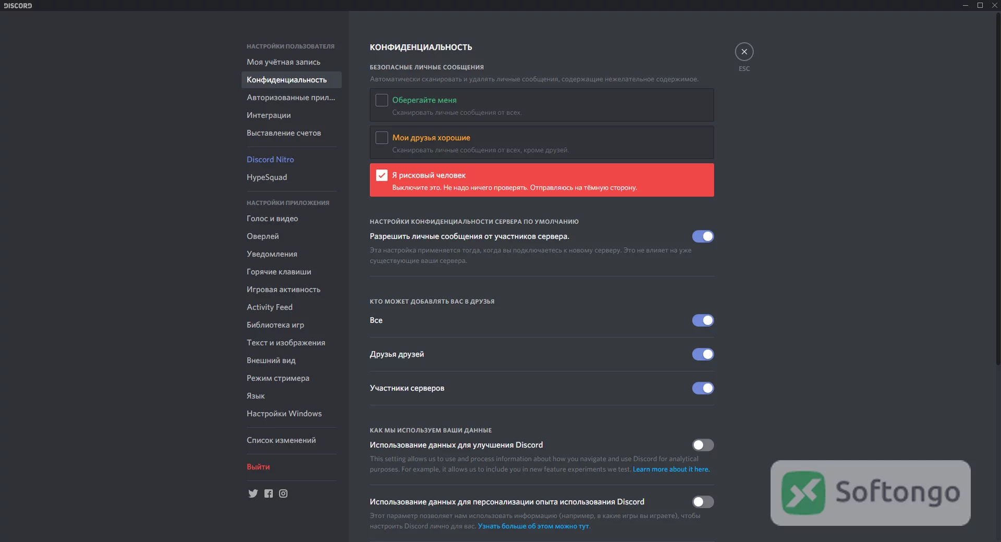Open "Список изменений" changelog
This screenshot has width=1001, height=542.
(291, 440)
